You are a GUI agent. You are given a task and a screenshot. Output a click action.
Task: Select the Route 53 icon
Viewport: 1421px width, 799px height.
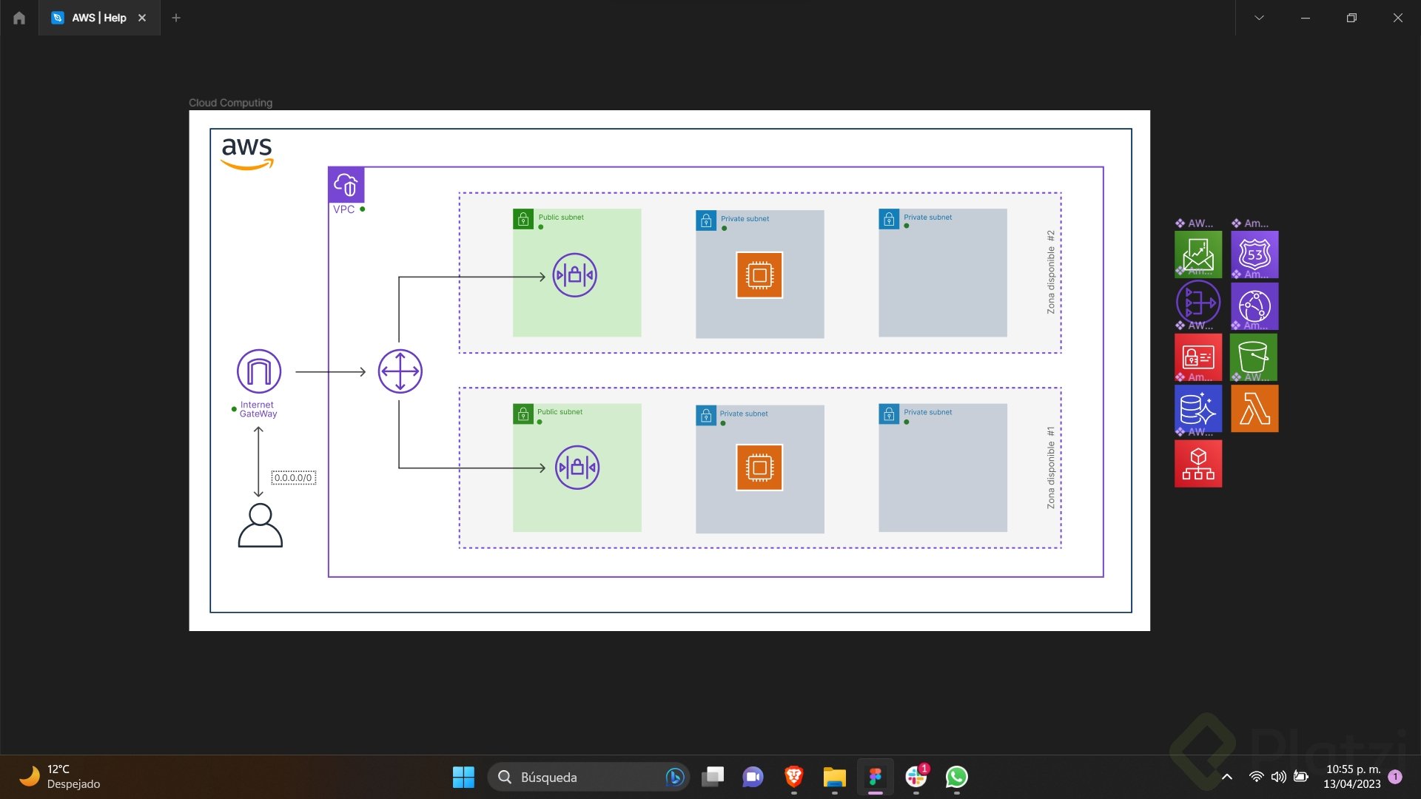[x=1254, y=254]
